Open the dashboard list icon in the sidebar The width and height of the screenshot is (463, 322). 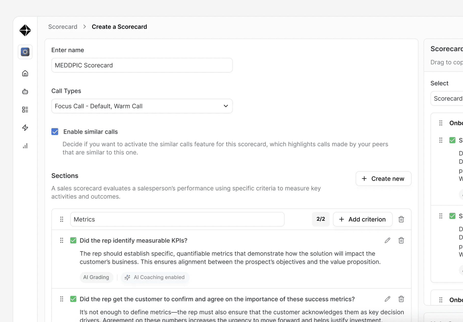pyautogui.click(x=25, y=109)
